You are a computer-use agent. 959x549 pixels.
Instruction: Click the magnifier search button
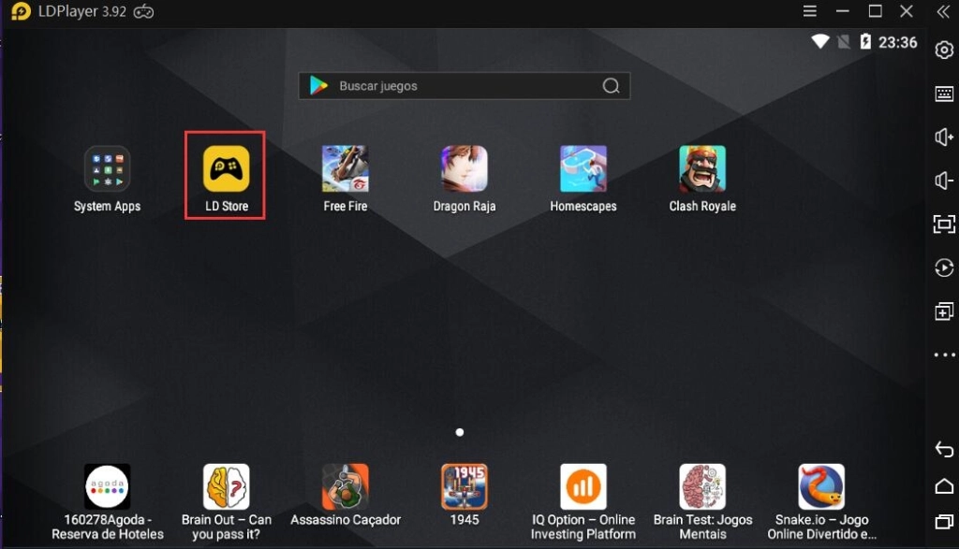[x=611, y=86]
